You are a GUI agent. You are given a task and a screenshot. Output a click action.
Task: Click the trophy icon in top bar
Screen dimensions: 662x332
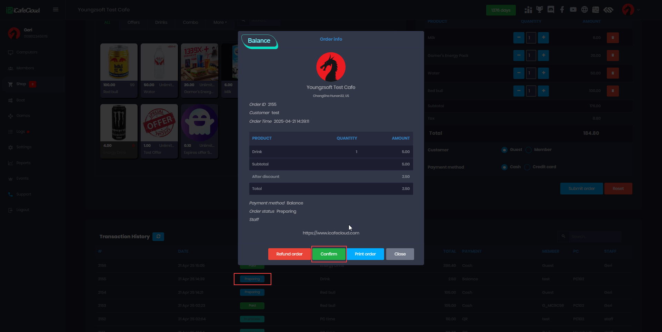(539, 10)
